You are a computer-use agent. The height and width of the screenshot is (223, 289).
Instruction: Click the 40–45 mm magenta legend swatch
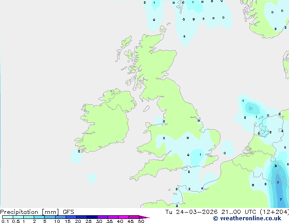pos(124,217)
